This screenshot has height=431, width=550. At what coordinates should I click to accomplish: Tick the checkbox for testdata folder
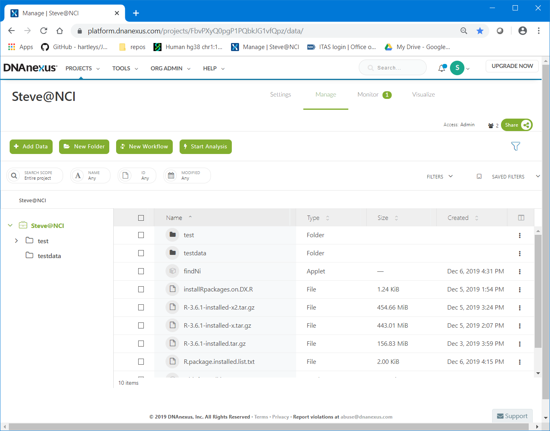coord(141,253)
